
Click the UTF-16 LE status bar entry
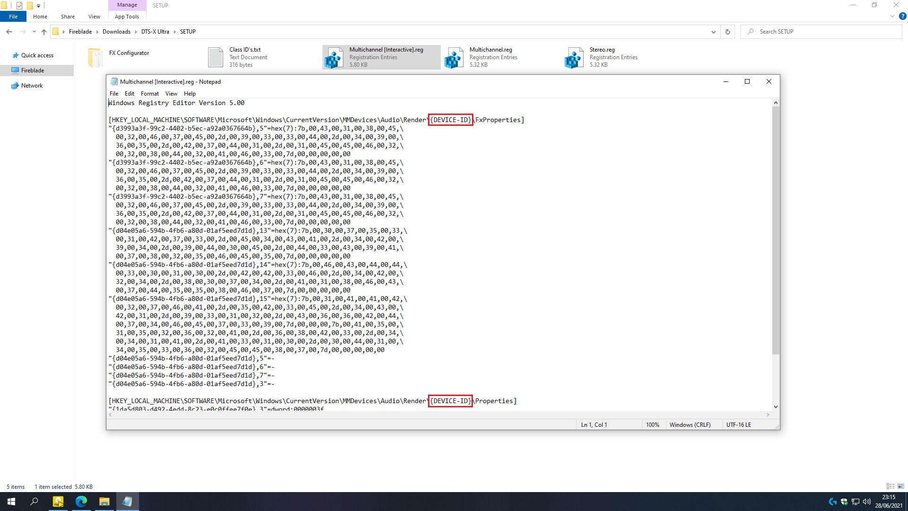coord(739,425)
